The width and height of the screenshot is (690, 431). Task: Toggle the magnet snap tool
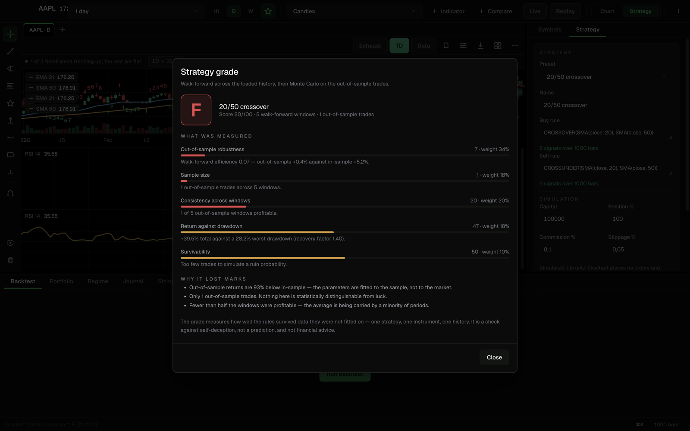pos(10,194)
